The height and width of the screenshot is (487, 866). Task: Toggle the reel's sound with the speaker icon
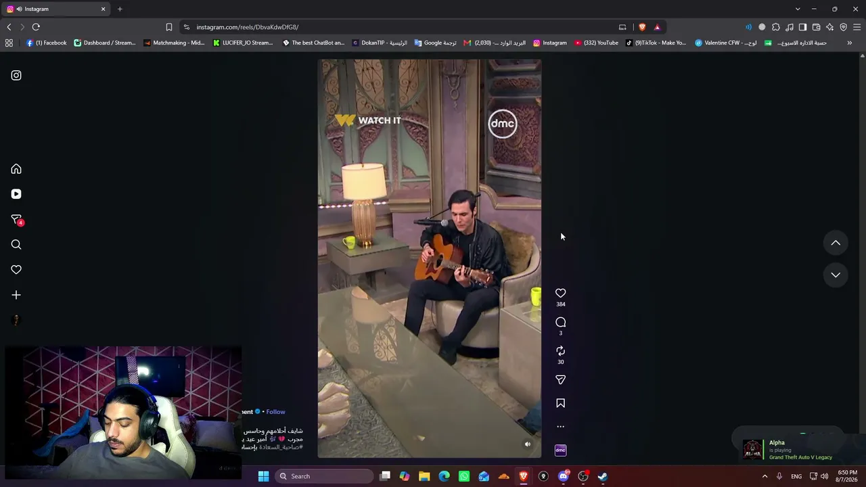tap(528, 444)
